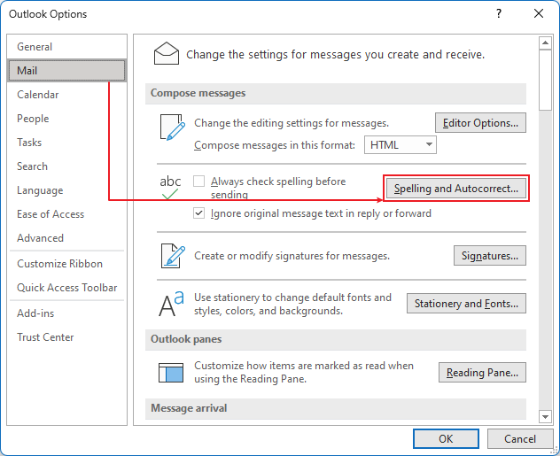Viewport: 560px width, 456px height.
Task: Uncheck Ignore original message text option
Action: click(198, 213)
